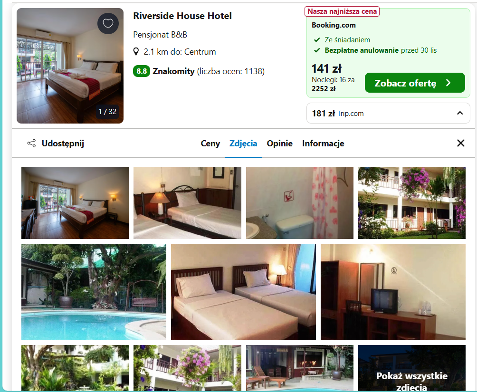Image resolution: width=477 pixels, height=392 pixels.
Task: Click the location pin icon
Action: (136, 52)
